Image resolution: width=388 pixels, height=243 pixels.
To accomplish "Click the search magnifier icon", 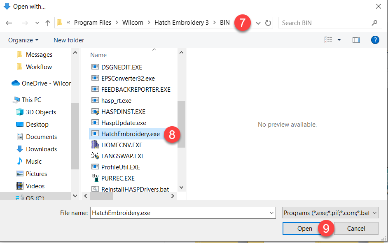I will [375, 23].
